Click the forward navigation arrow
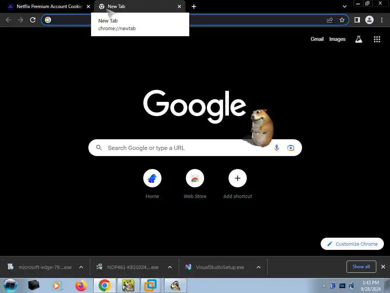Image resolution: width=390 pixels, height=293 pixels. pos(21,20)
